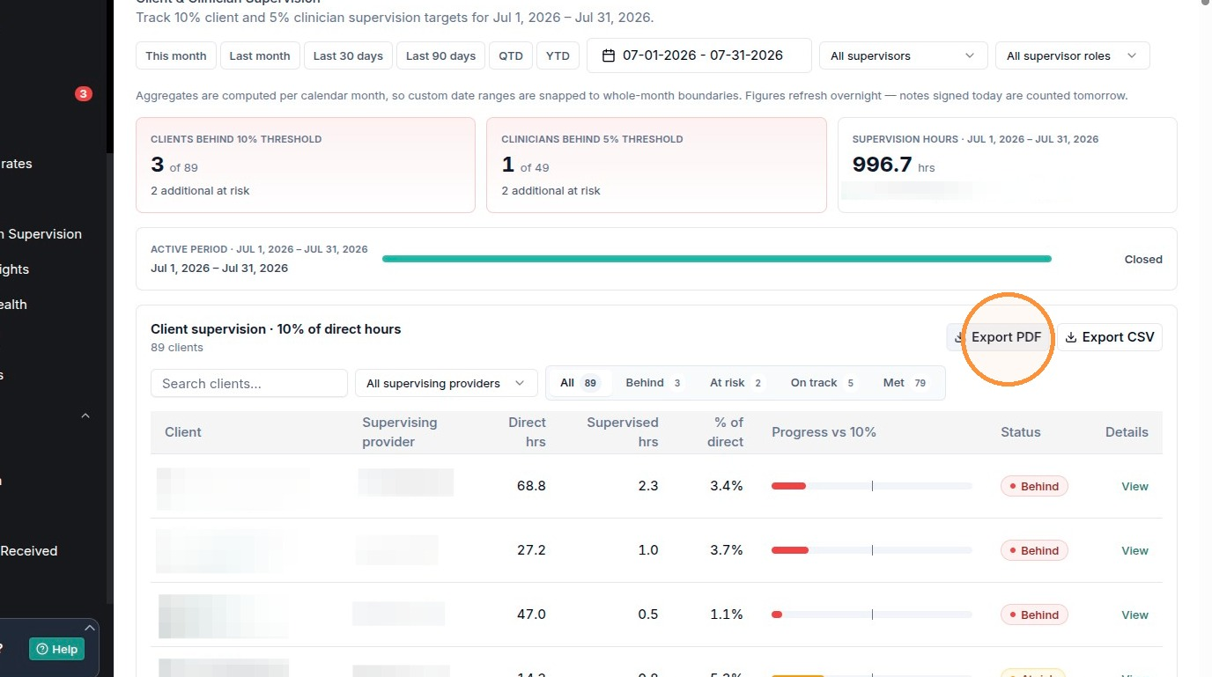This screenshot has width=1212, height=677.
Task: Click the download icon on Export CSV
Action: click(1071, 337)
